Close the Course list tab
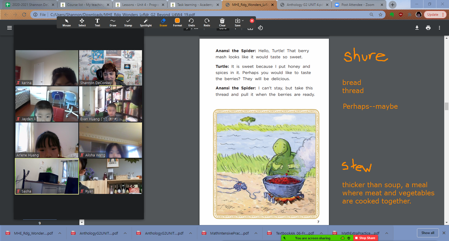This screenshot has height=241, width=449. [x=108, y=5]
